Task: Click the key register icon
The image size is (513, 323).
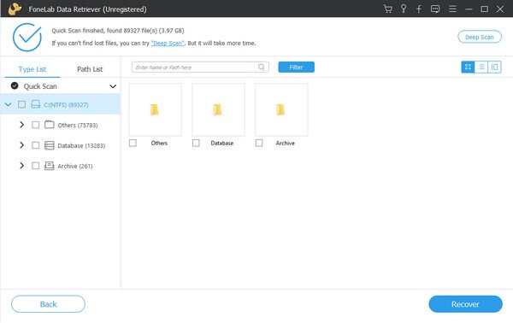Action: pyautogui.click(x=404, y=9)
